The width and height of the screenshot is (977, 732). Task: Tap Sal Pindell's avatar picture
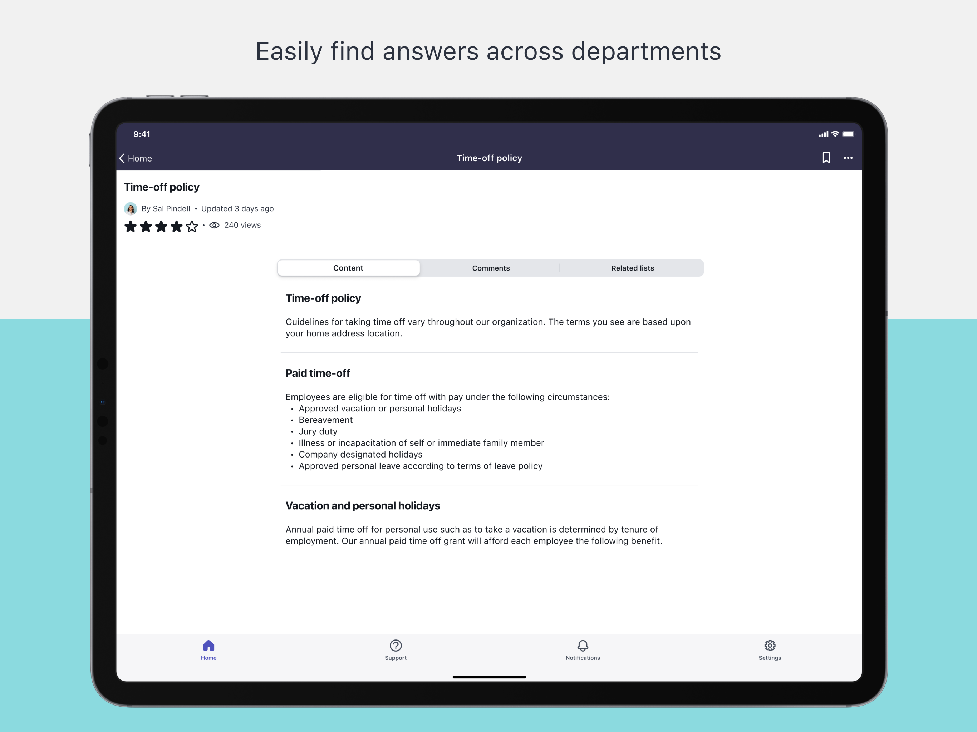[x=130, y=208]
